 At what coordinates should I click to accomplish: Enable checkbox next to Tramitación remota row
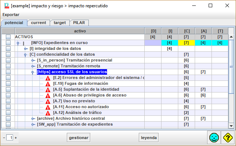click(8, 66)
